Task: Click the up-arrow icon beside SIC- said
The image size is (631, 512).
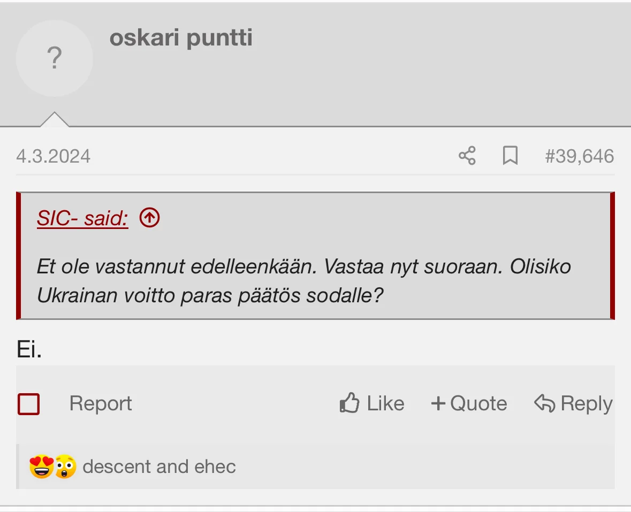Action: click(x=149, y=218)
